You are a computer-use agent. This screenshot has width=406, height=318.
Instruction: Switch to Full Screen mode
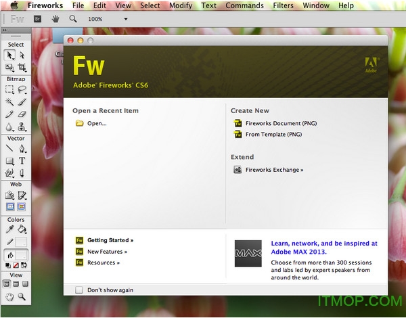point(25,284)
